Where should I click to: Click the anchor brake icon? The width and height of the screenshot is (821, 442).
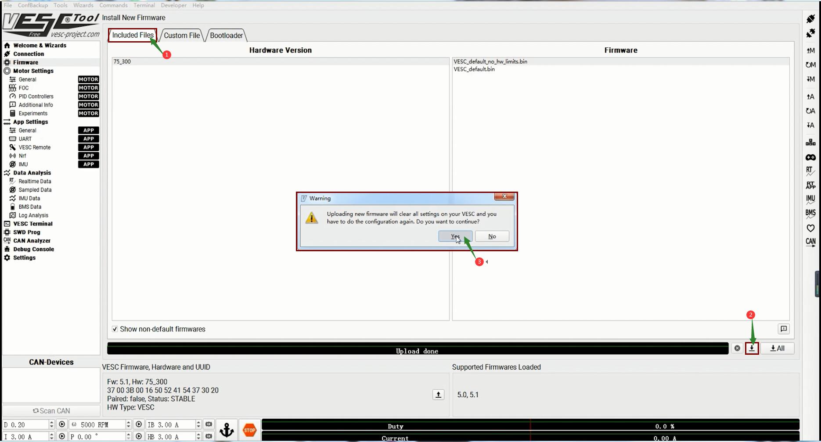pos(227,430)
